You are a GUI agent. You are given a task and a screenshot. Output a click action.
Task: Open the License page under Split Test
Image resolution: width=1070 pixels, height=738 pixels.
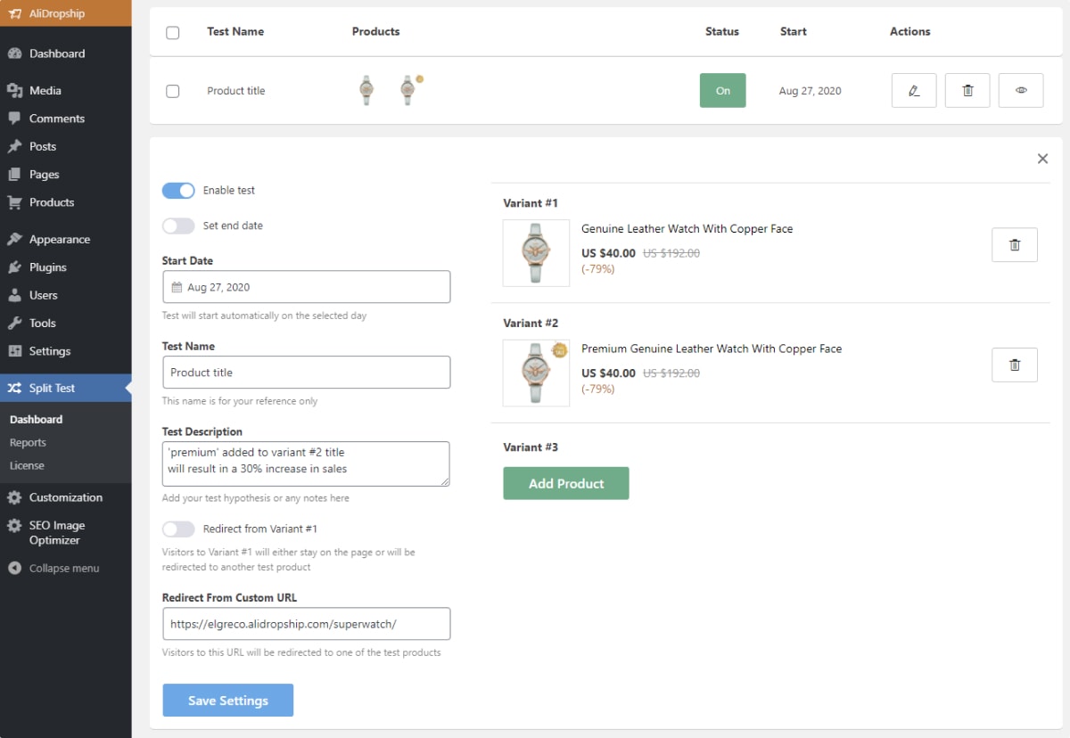click(x=26, y=465)
